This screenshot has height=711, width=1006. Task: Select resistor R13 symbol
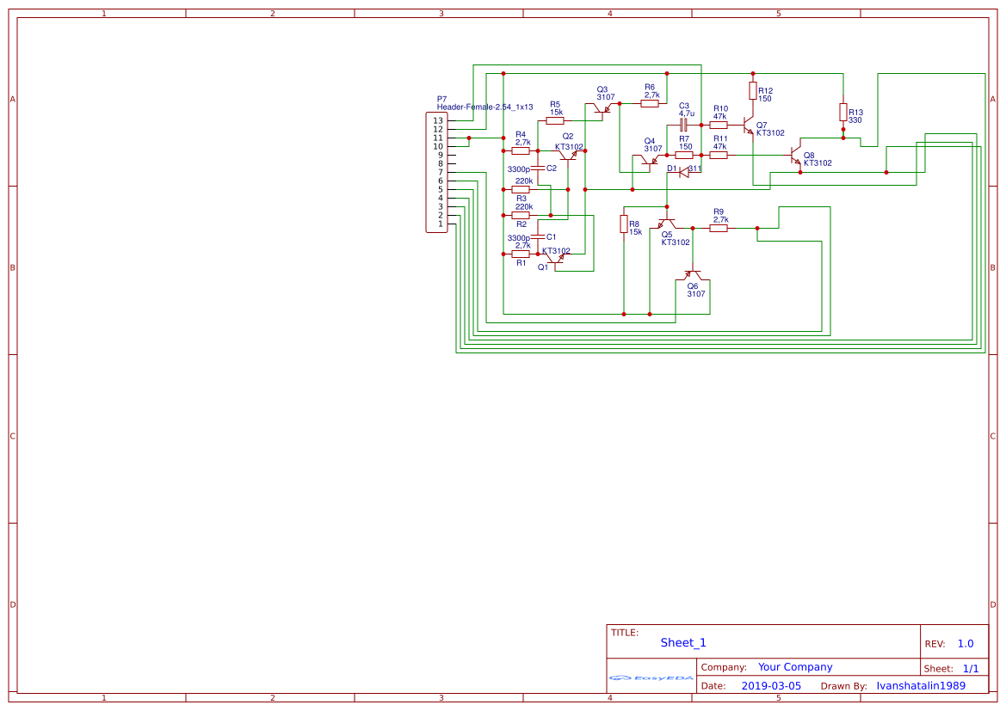click(843, 113)
